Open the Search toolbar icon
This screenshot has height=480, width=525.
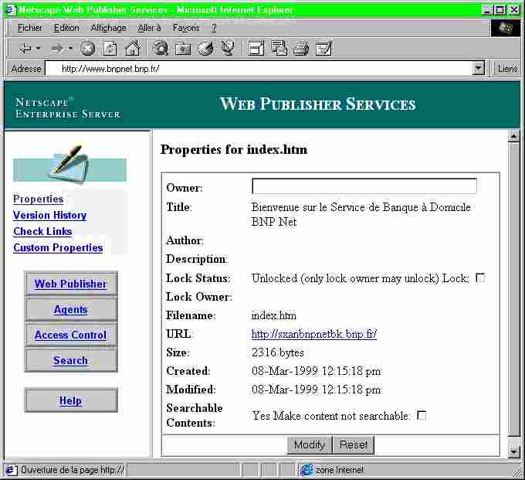(x=161, y=48)
